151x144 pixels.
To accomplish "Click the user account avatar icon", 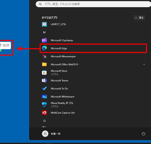I will pos(45,134).
